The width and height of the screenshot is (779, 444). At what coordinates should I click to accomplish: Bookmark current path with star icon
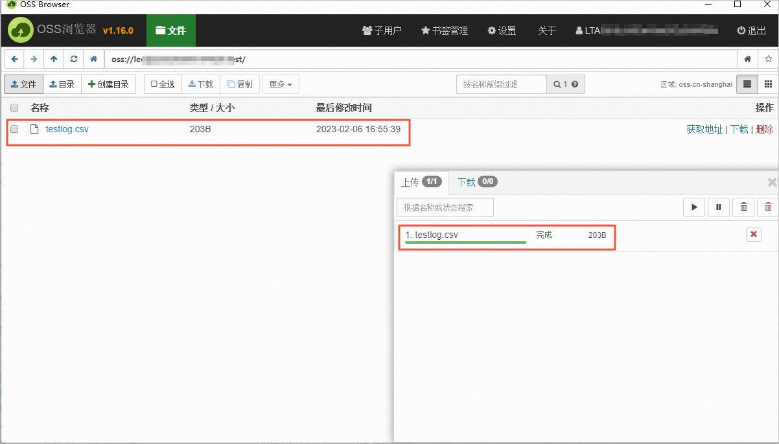pyautogui.click(x=768, y=59)
